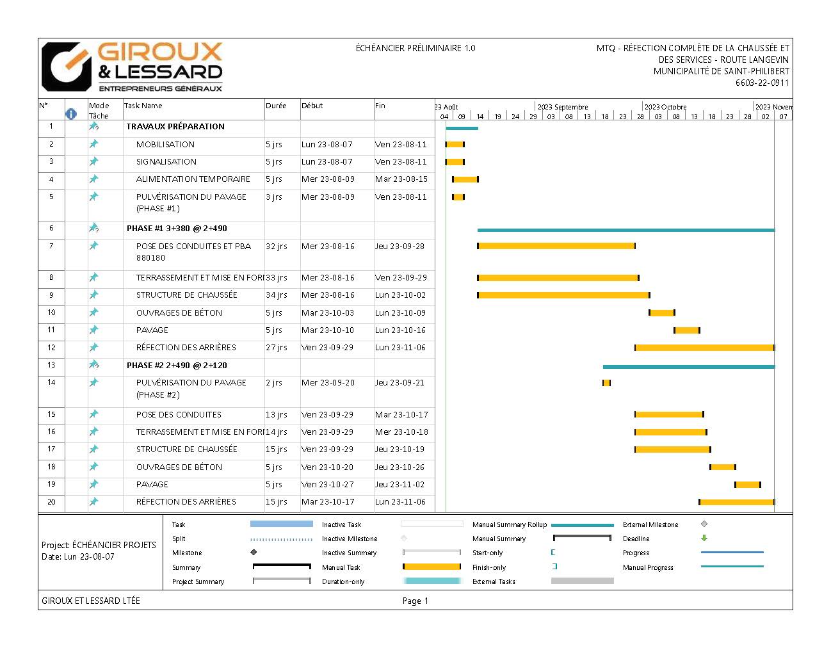
Task: Select the ALIMENTATION TEMPORAIRE task name
Action: point(193,179)
